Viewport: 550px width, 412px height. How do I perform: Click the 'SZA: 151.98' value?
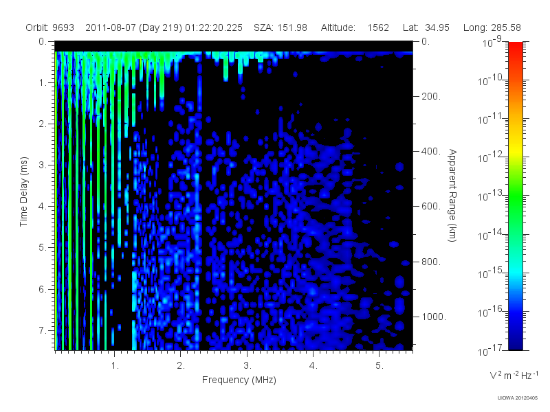tap(280, 27)
